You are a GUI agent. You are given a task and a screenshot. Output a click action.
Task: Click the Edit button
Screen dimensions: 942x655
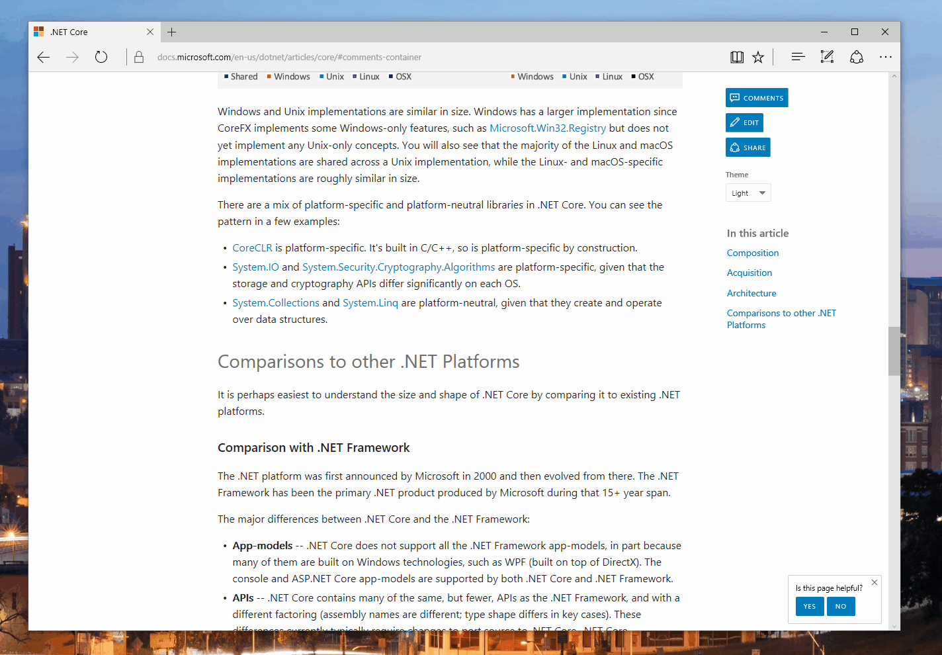click(x=744, y=122)
